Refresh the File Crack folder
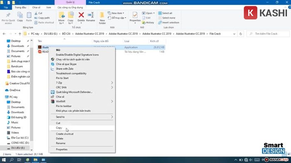 point(241,34)
